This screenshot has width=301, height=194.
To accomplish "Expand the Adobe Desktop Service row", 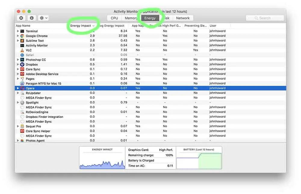I will [18, 74].
